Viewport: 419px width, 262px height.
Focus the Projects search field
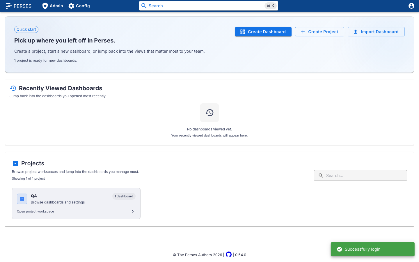point(361,176)
